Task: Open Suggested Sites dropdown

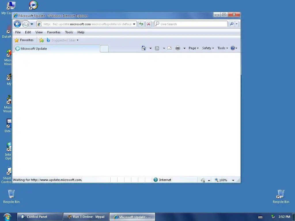Action: click(65, 40)
